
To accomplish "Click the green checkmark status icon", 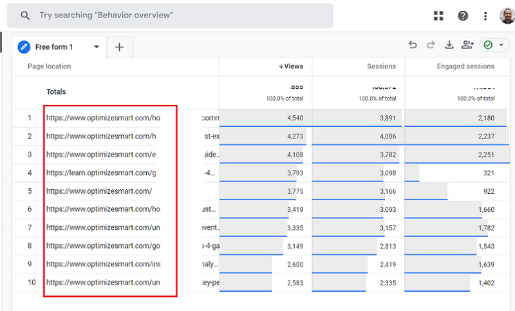I will click(x=488, y=44).
